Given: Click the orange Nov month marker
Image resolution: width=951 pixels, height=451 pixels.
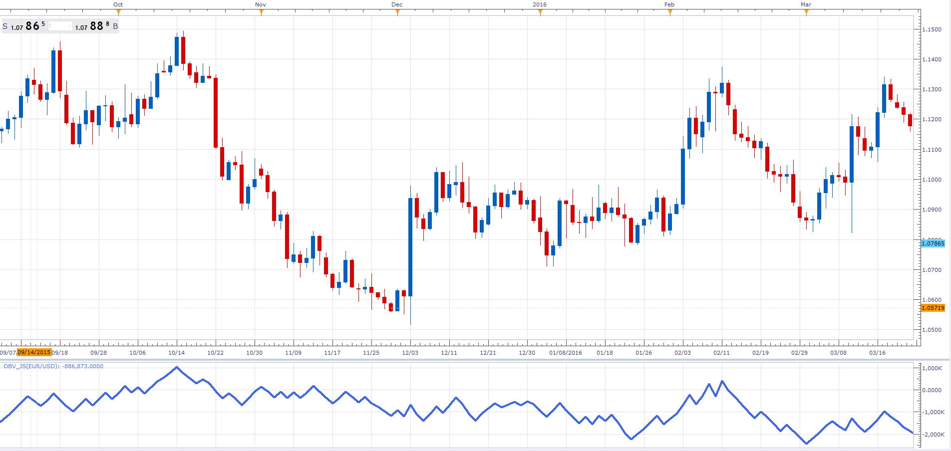Looking at the screenshot, I should (x=261, y=12).
